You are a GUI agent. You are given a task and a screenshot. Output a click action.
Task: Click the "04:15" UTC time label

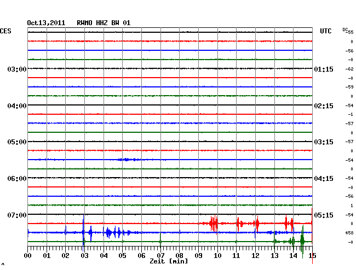point(324,179)
